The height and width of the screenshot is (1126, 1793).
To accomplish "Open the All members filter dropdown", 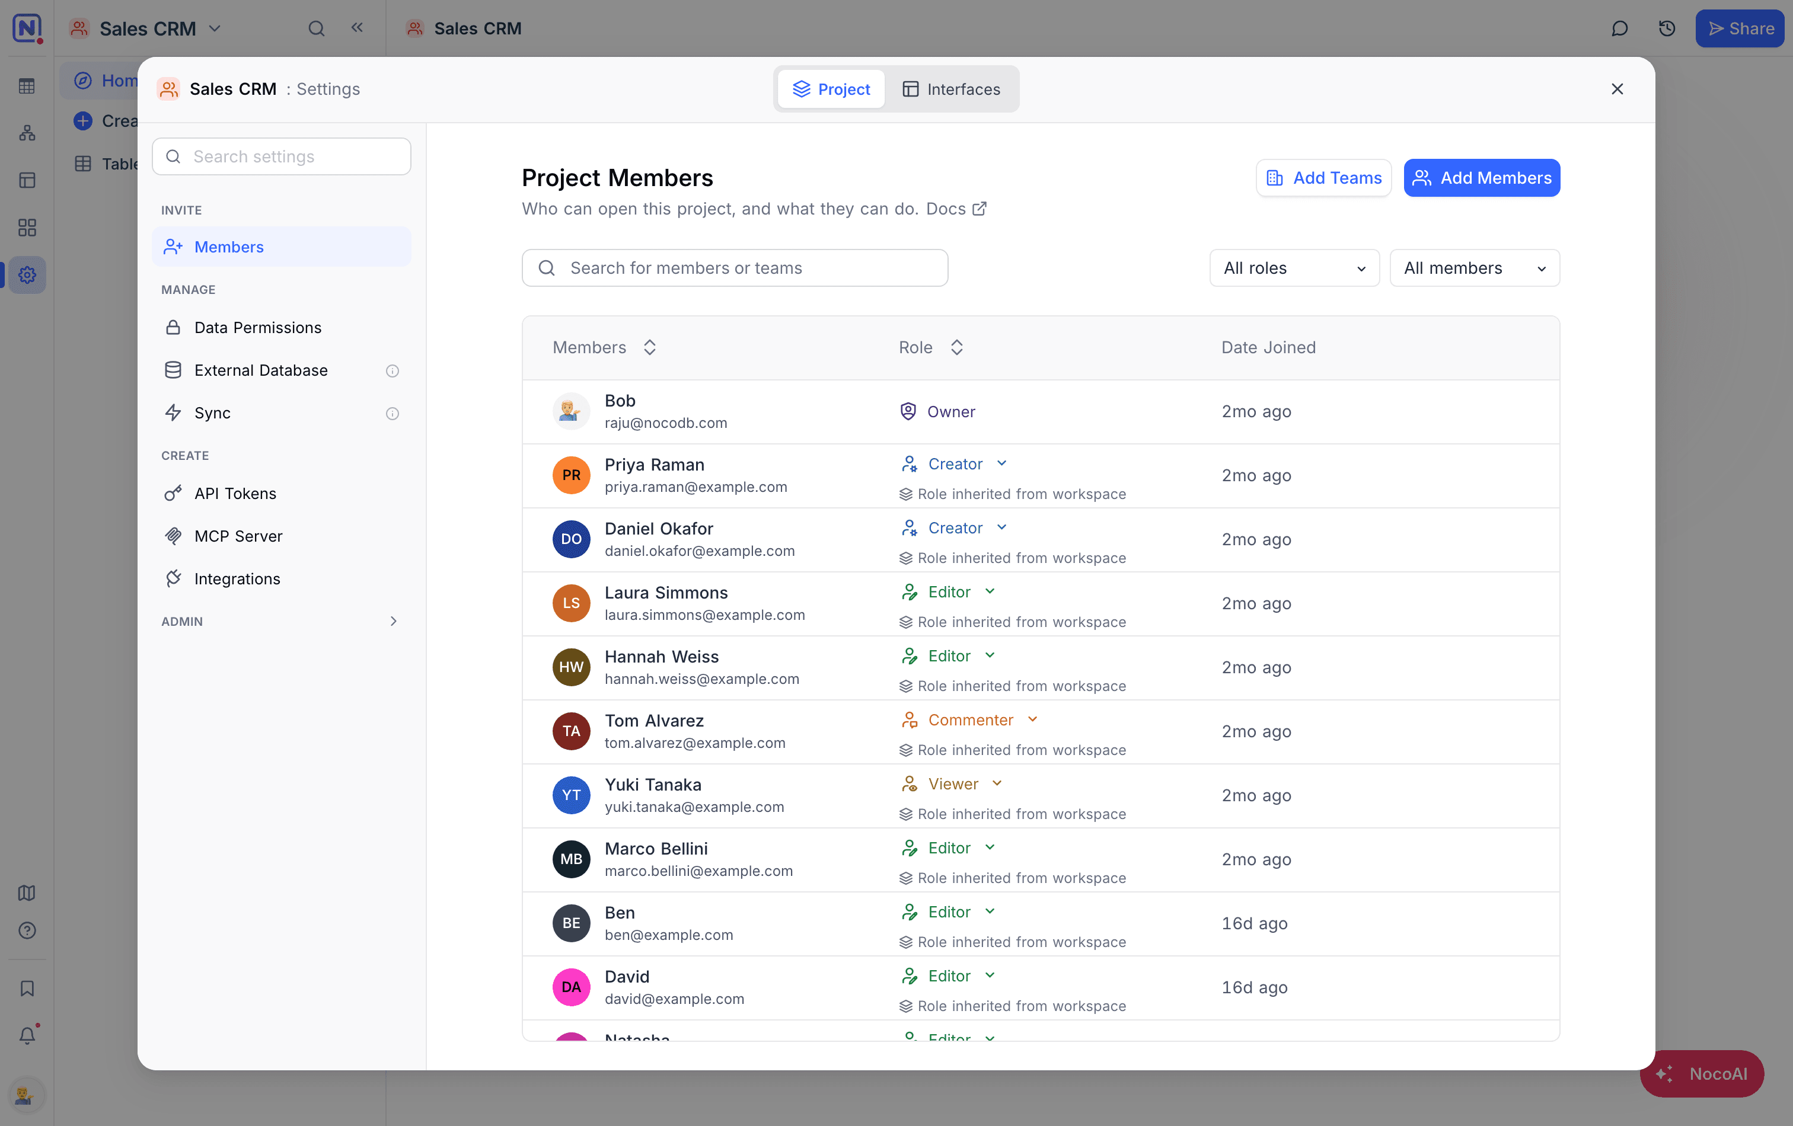I will [1475, 268].
